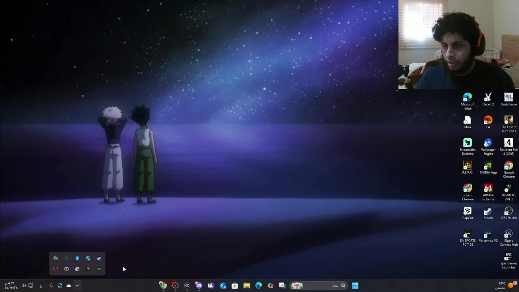Switch input language indicator in tray
Viewport: 519px width, 292px height.
click(41, 286)
